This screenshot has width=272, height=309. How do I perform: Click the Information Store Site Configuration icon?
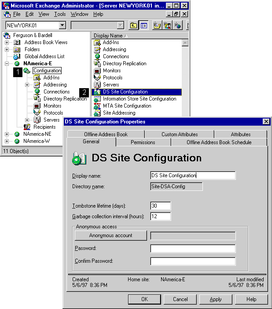pyautogui.click(x=97, y=99)
